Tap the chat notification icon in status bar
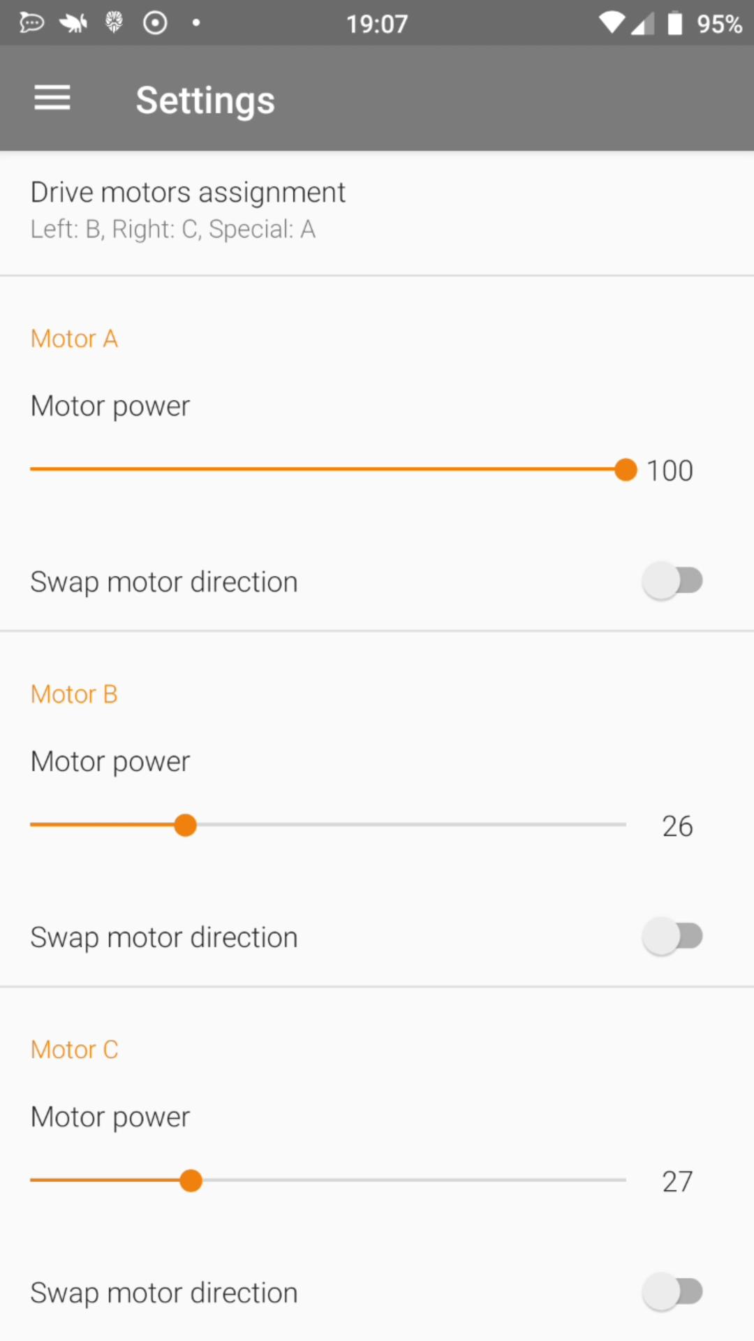 pyautogui.click(x=31, y=23)
